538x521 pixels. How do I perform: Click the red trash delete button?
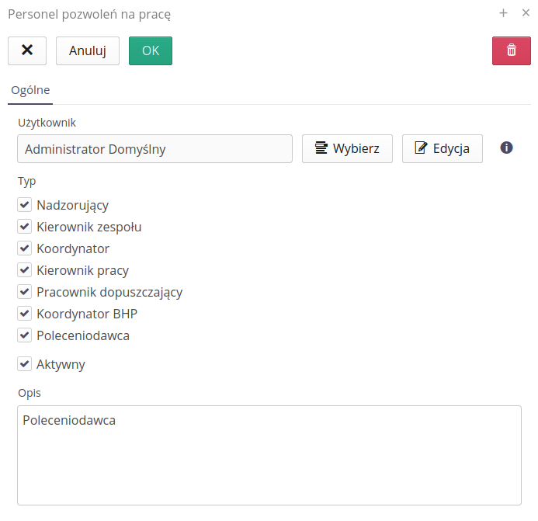(511, 50)
